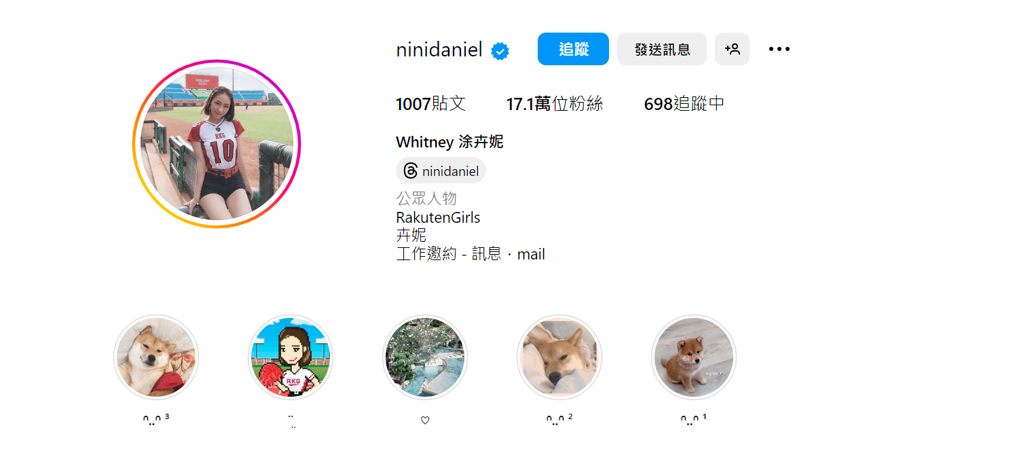Open similar accounts suggestions icon button

pyautogui.click(x=732, y=49)
